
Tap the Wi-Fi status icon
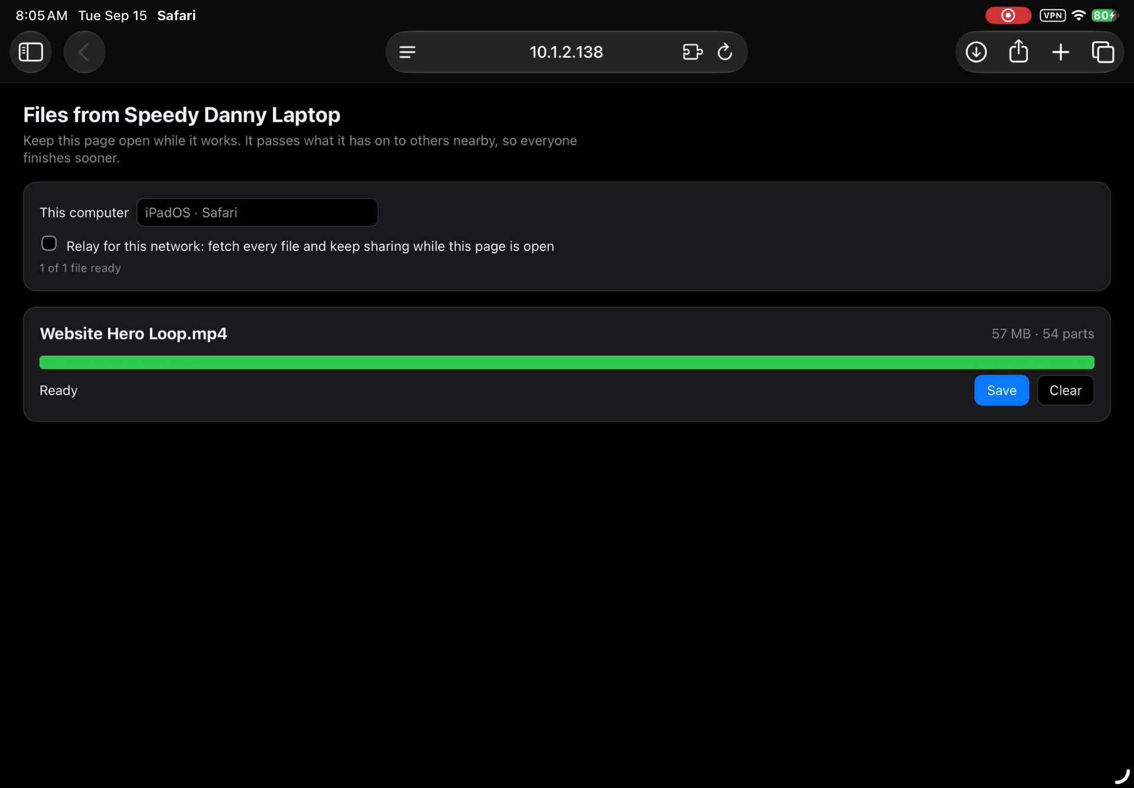click(x=1078, y=15)
